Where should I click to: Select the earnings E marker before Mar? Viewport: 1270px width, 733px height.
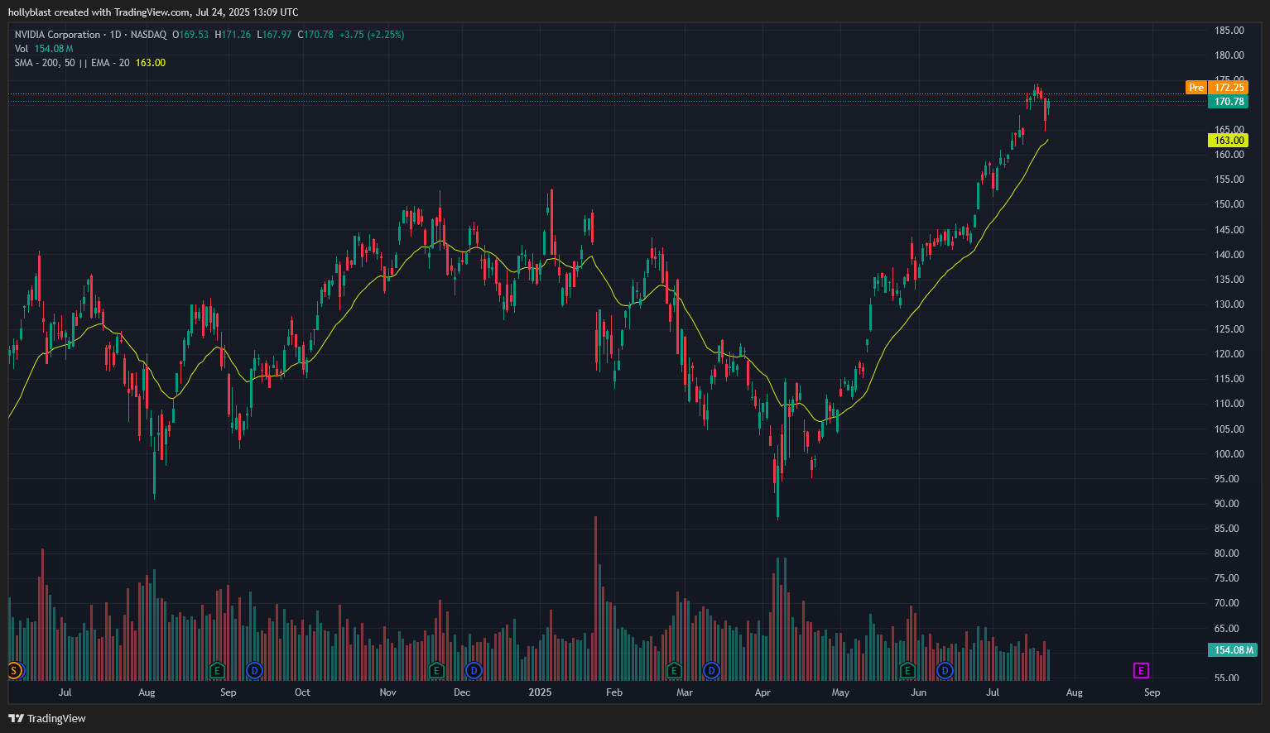pyautogui.click(x=674, y=670)
